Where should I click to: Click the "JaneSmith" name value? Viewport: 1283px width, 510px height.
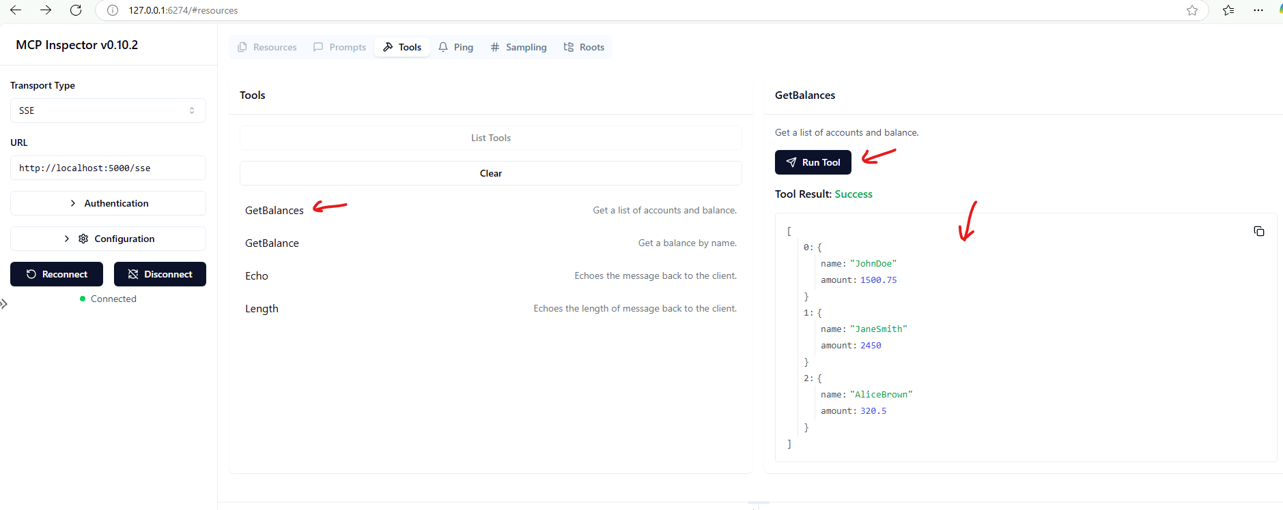[x=879, y=329]
